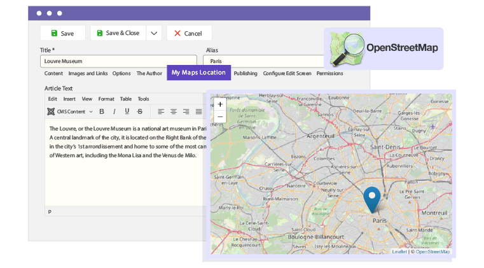Zoom in on the map
The width and height of the screenshot is (484, 268).
pos(220,104)
